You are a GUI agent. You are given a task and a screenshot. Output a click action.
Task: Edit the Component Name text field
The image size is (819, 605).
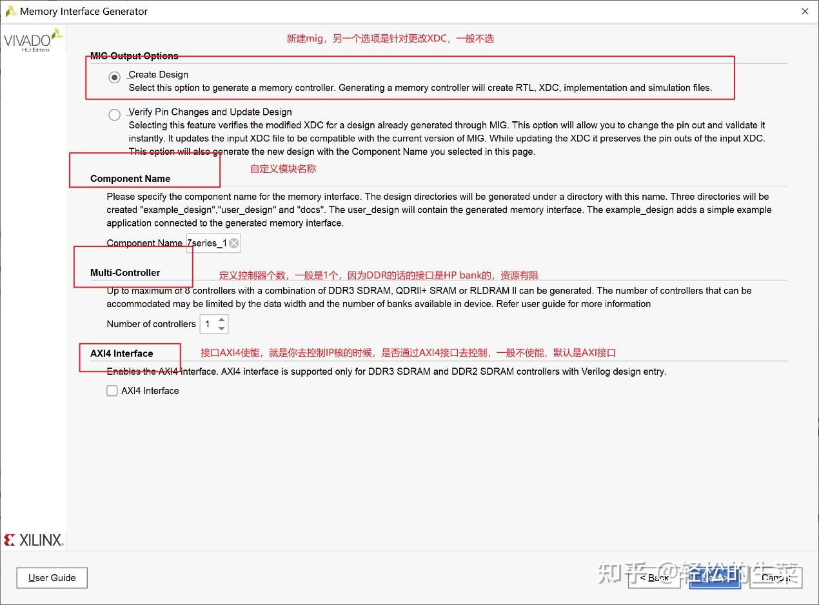[x=213, y=243]
